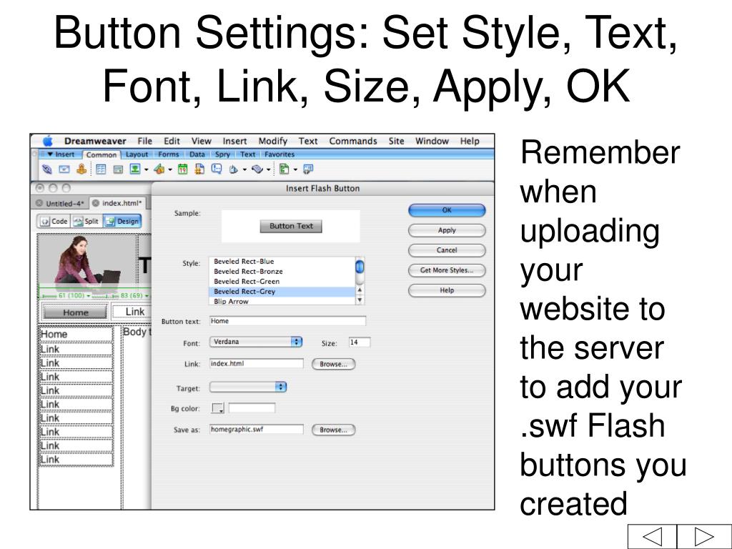Switch to Code view
The image size is (732, 549).
(54, 222)
